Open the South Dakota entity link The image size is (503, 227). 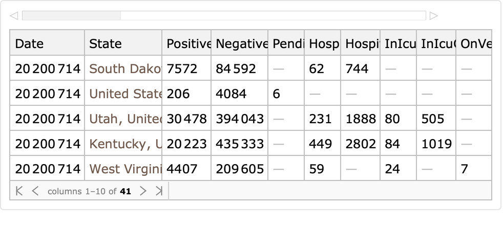click(x=125, y=69)
